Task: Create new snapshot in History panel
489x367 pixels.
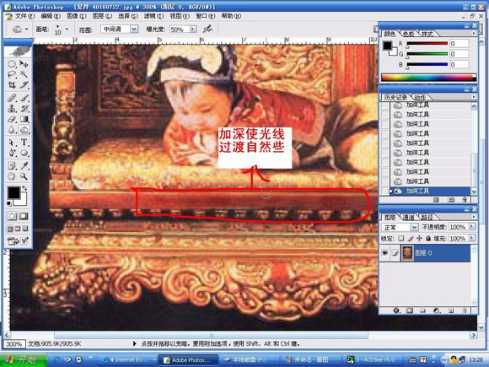Action: (x=451, y=200)
